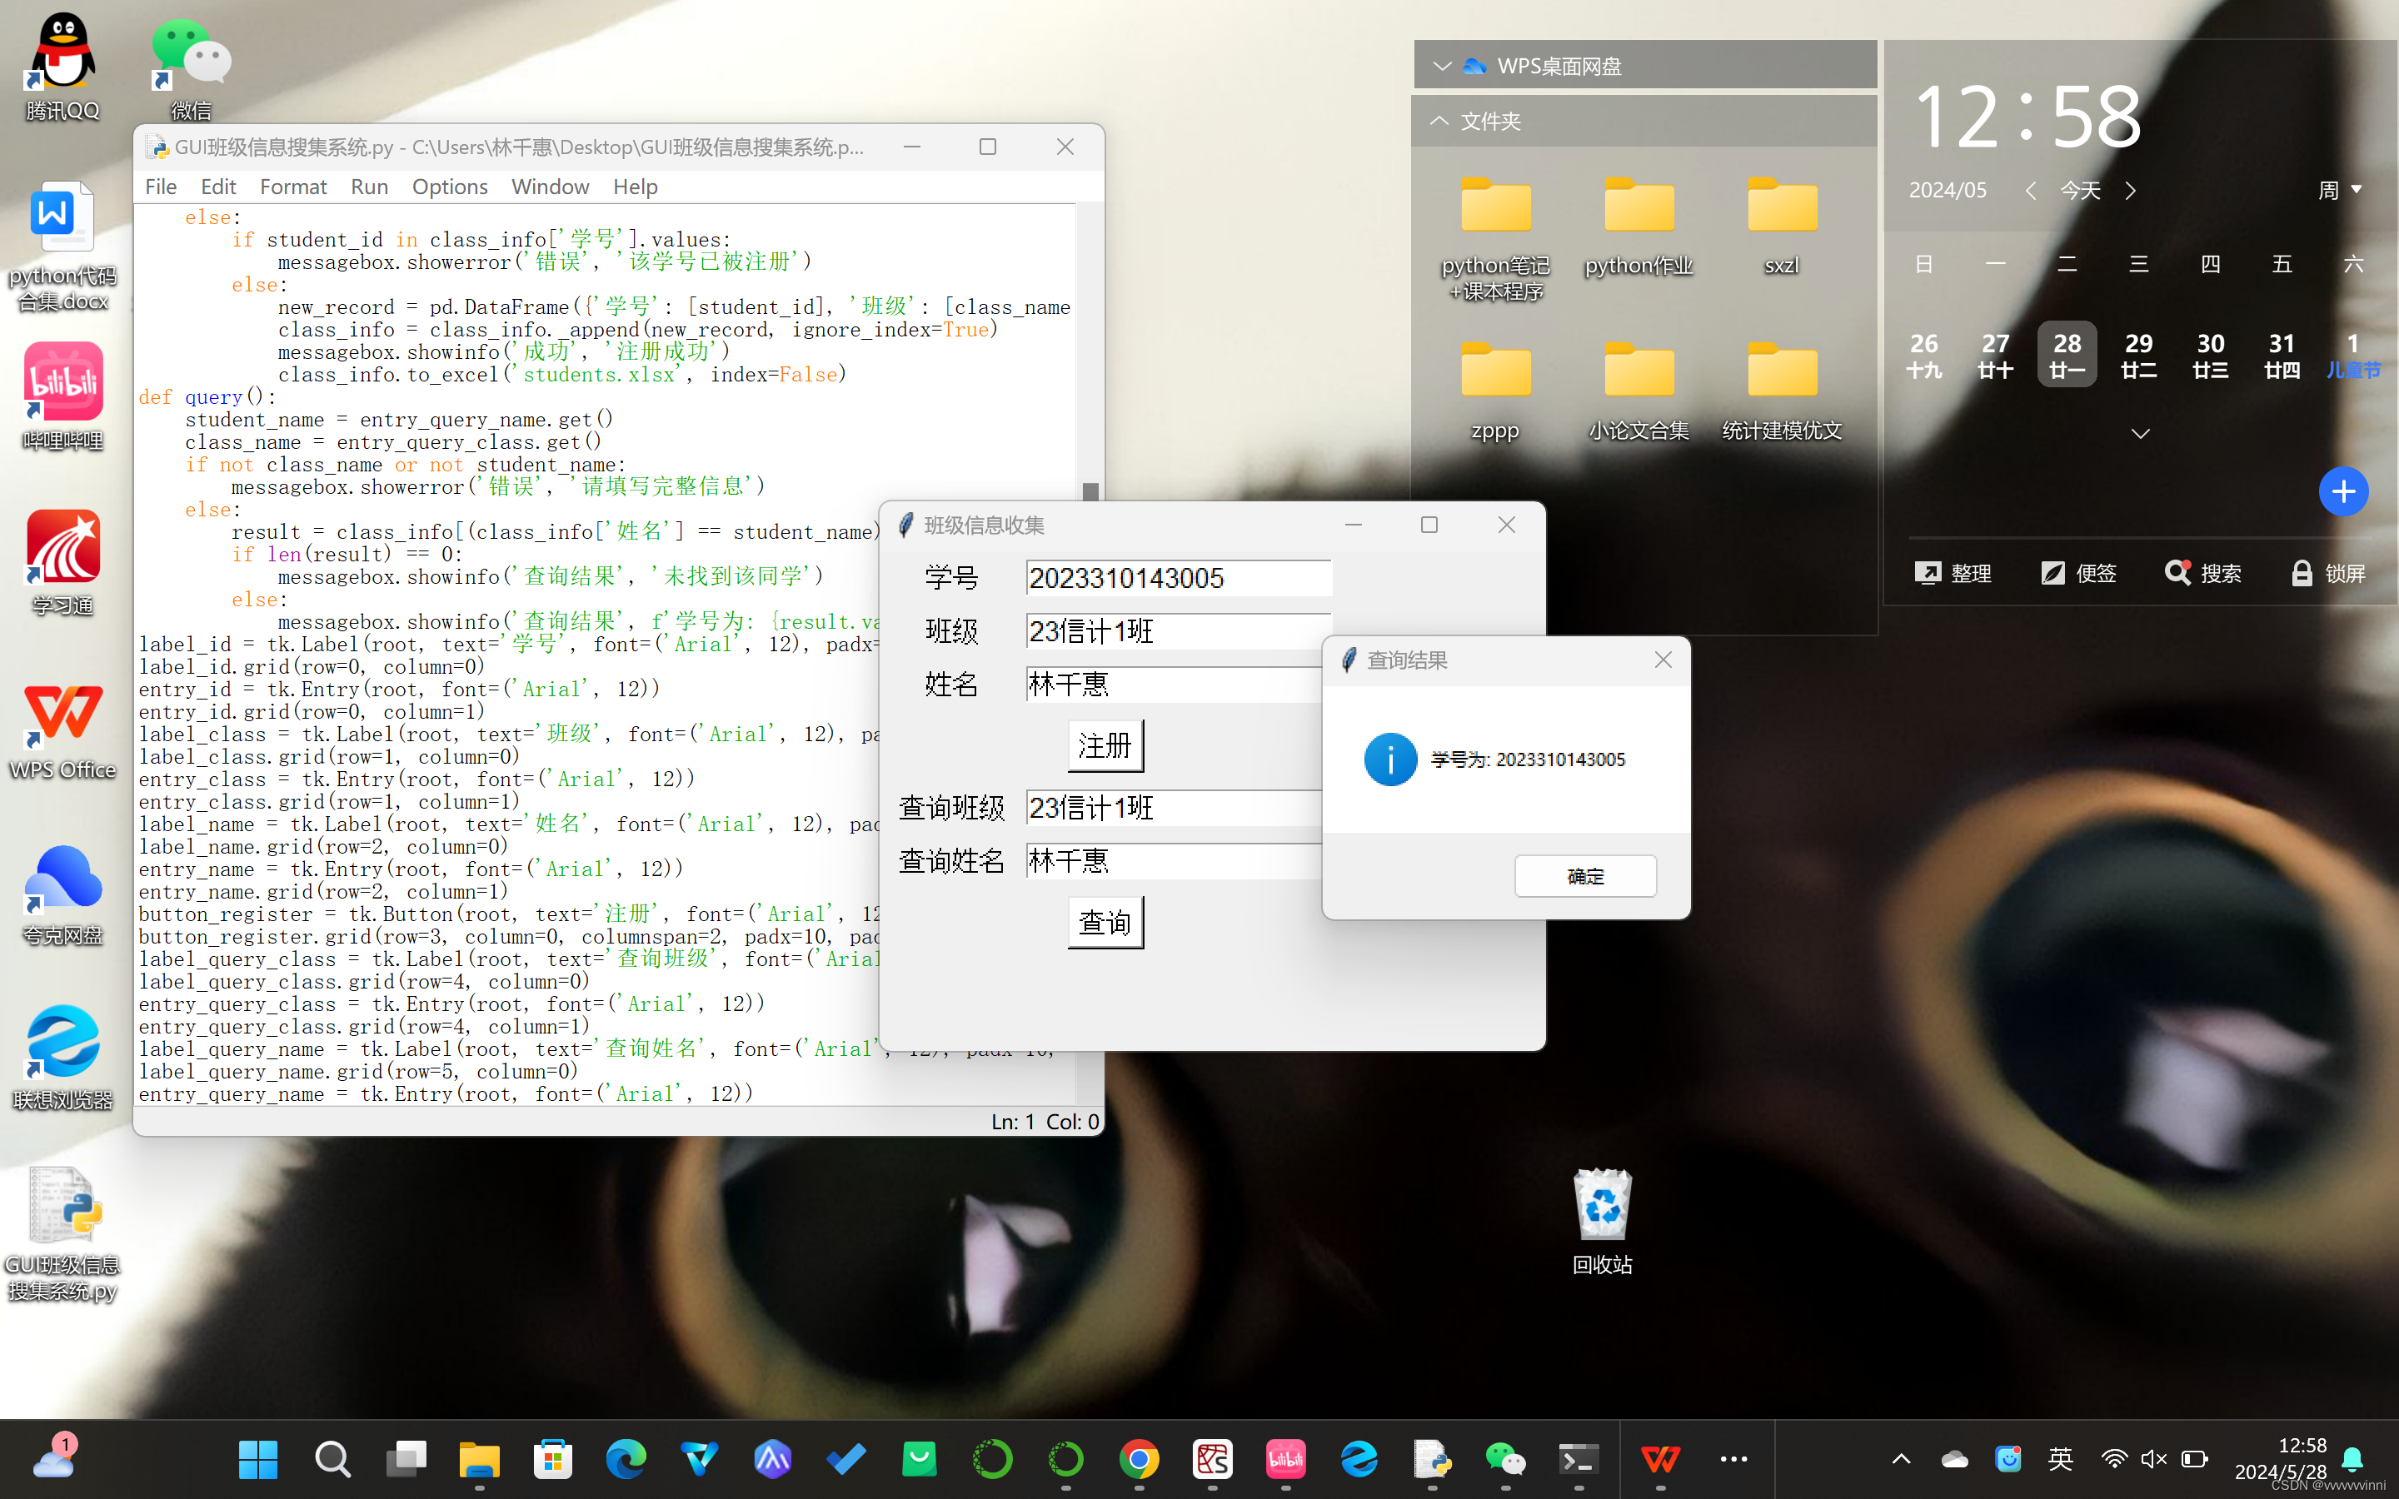This screenshot has width=2399, height=1499.
Task: Open the Format menu in IDLE
Action: pos(292,187)
